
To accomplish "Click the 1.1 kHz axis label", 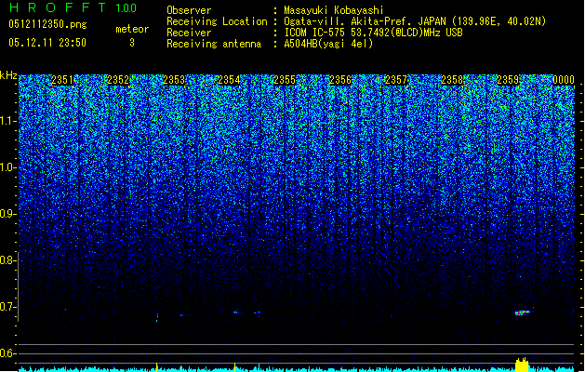I will coord(8,121).
